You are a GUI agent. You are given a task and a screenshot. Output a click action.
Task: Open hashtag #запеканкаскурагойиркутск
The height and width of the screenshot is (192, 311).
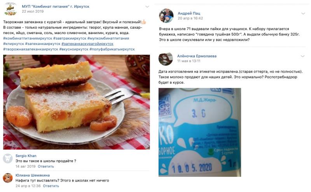coord(87,44)
